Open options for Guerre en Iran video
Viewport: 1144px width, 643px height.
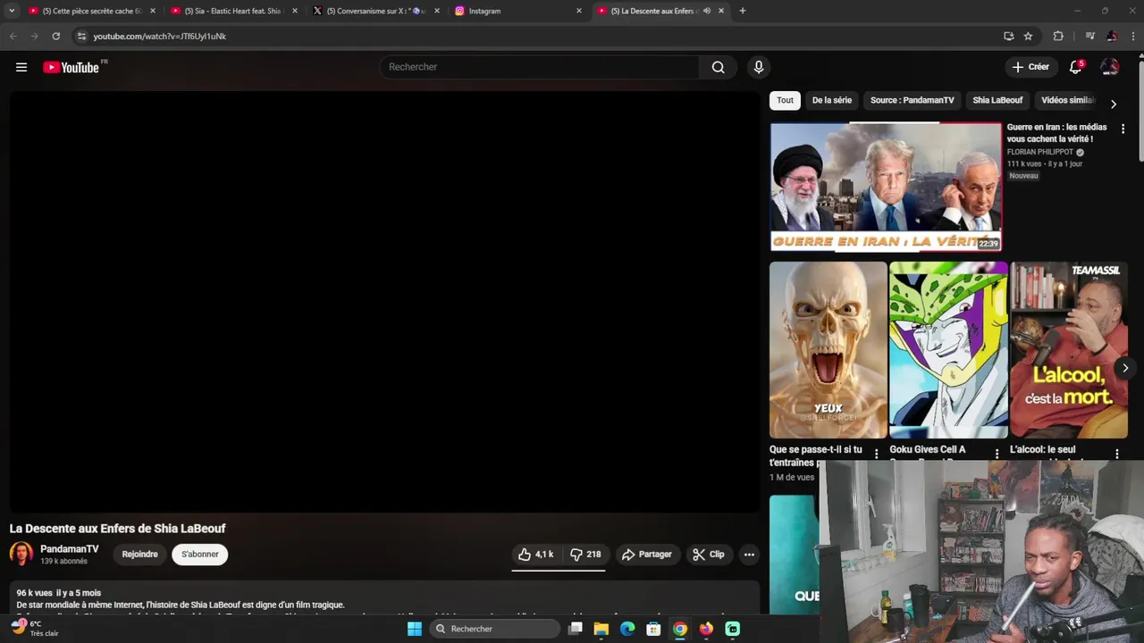(1123, 129)
